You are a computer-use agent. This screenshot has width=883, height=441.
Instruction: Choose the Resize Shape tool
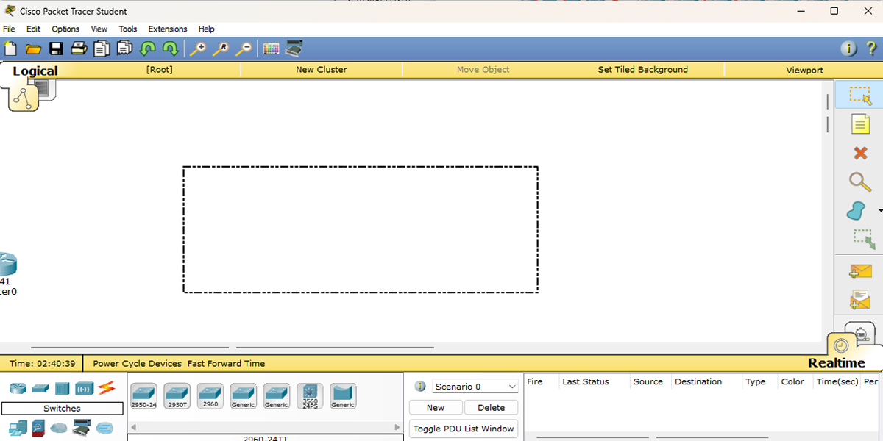(864, 240)
